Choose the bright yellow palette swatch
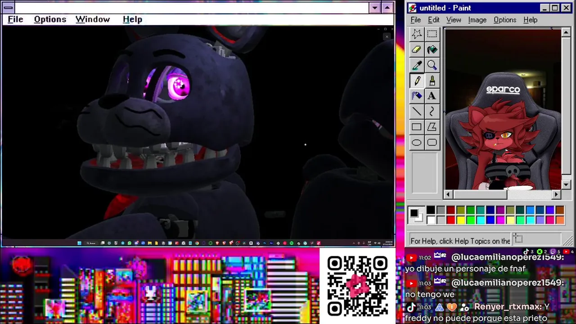 460,220
